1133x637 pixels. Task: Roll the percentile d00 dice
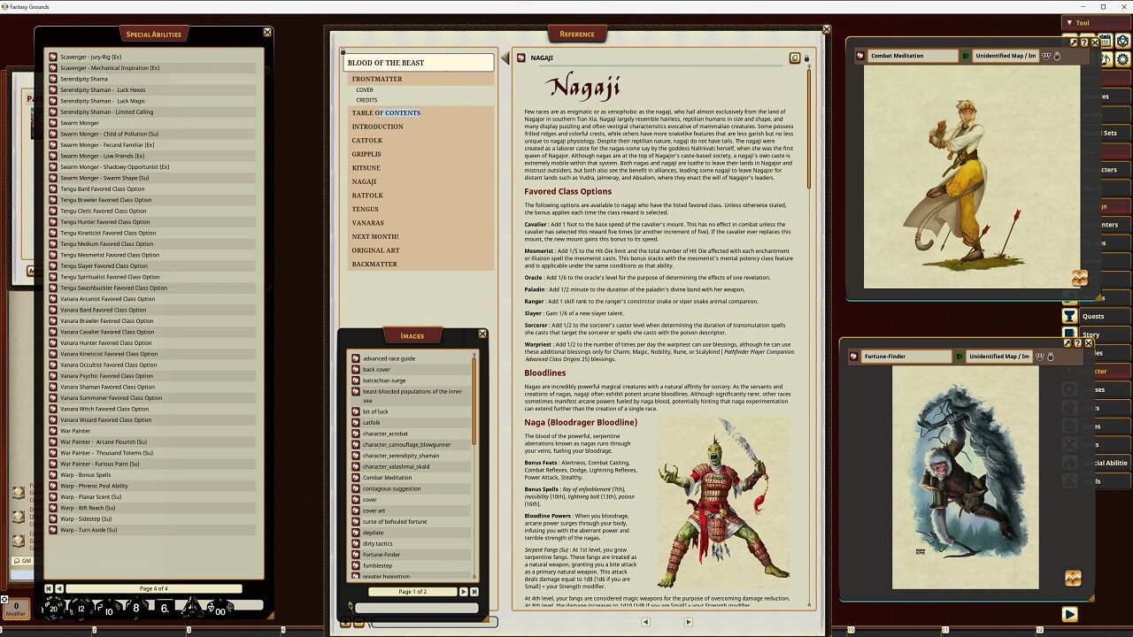220,610
